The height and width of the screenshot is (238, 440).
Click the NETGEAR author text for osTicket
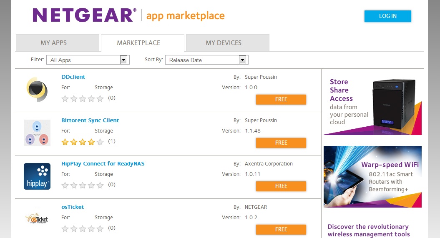pyautogui.click(x=256, y=207)
